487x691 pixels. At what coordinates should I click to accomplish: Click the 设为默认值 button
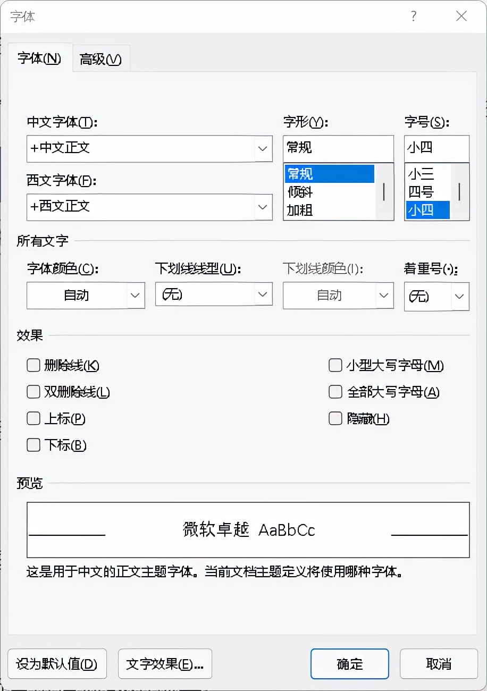(57, 664)
